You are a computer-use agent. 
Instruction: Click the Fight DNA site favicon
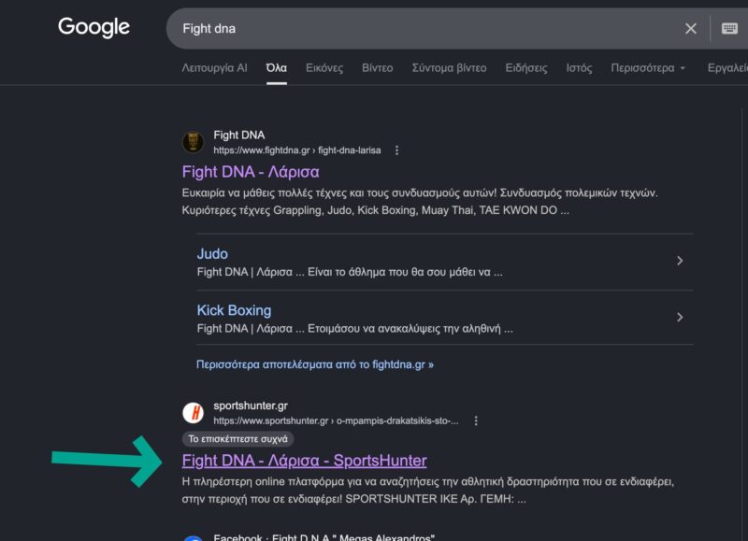194,142
